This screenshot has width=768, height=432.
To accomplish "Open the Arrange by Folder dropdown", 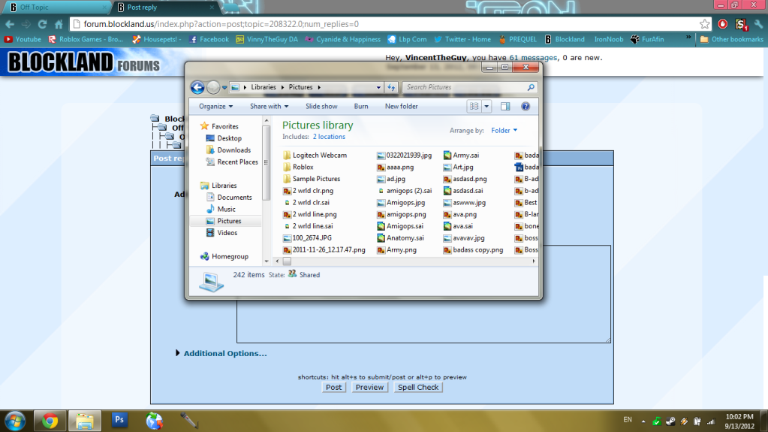I will click(x=504, y=131).
